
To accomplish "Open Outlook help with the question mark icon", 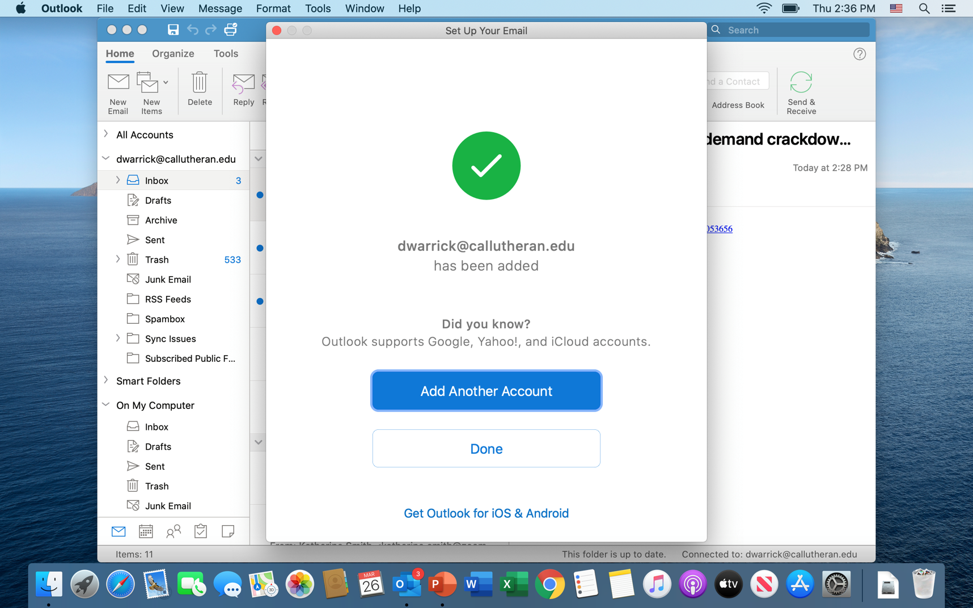I will [x=860, y=54].
